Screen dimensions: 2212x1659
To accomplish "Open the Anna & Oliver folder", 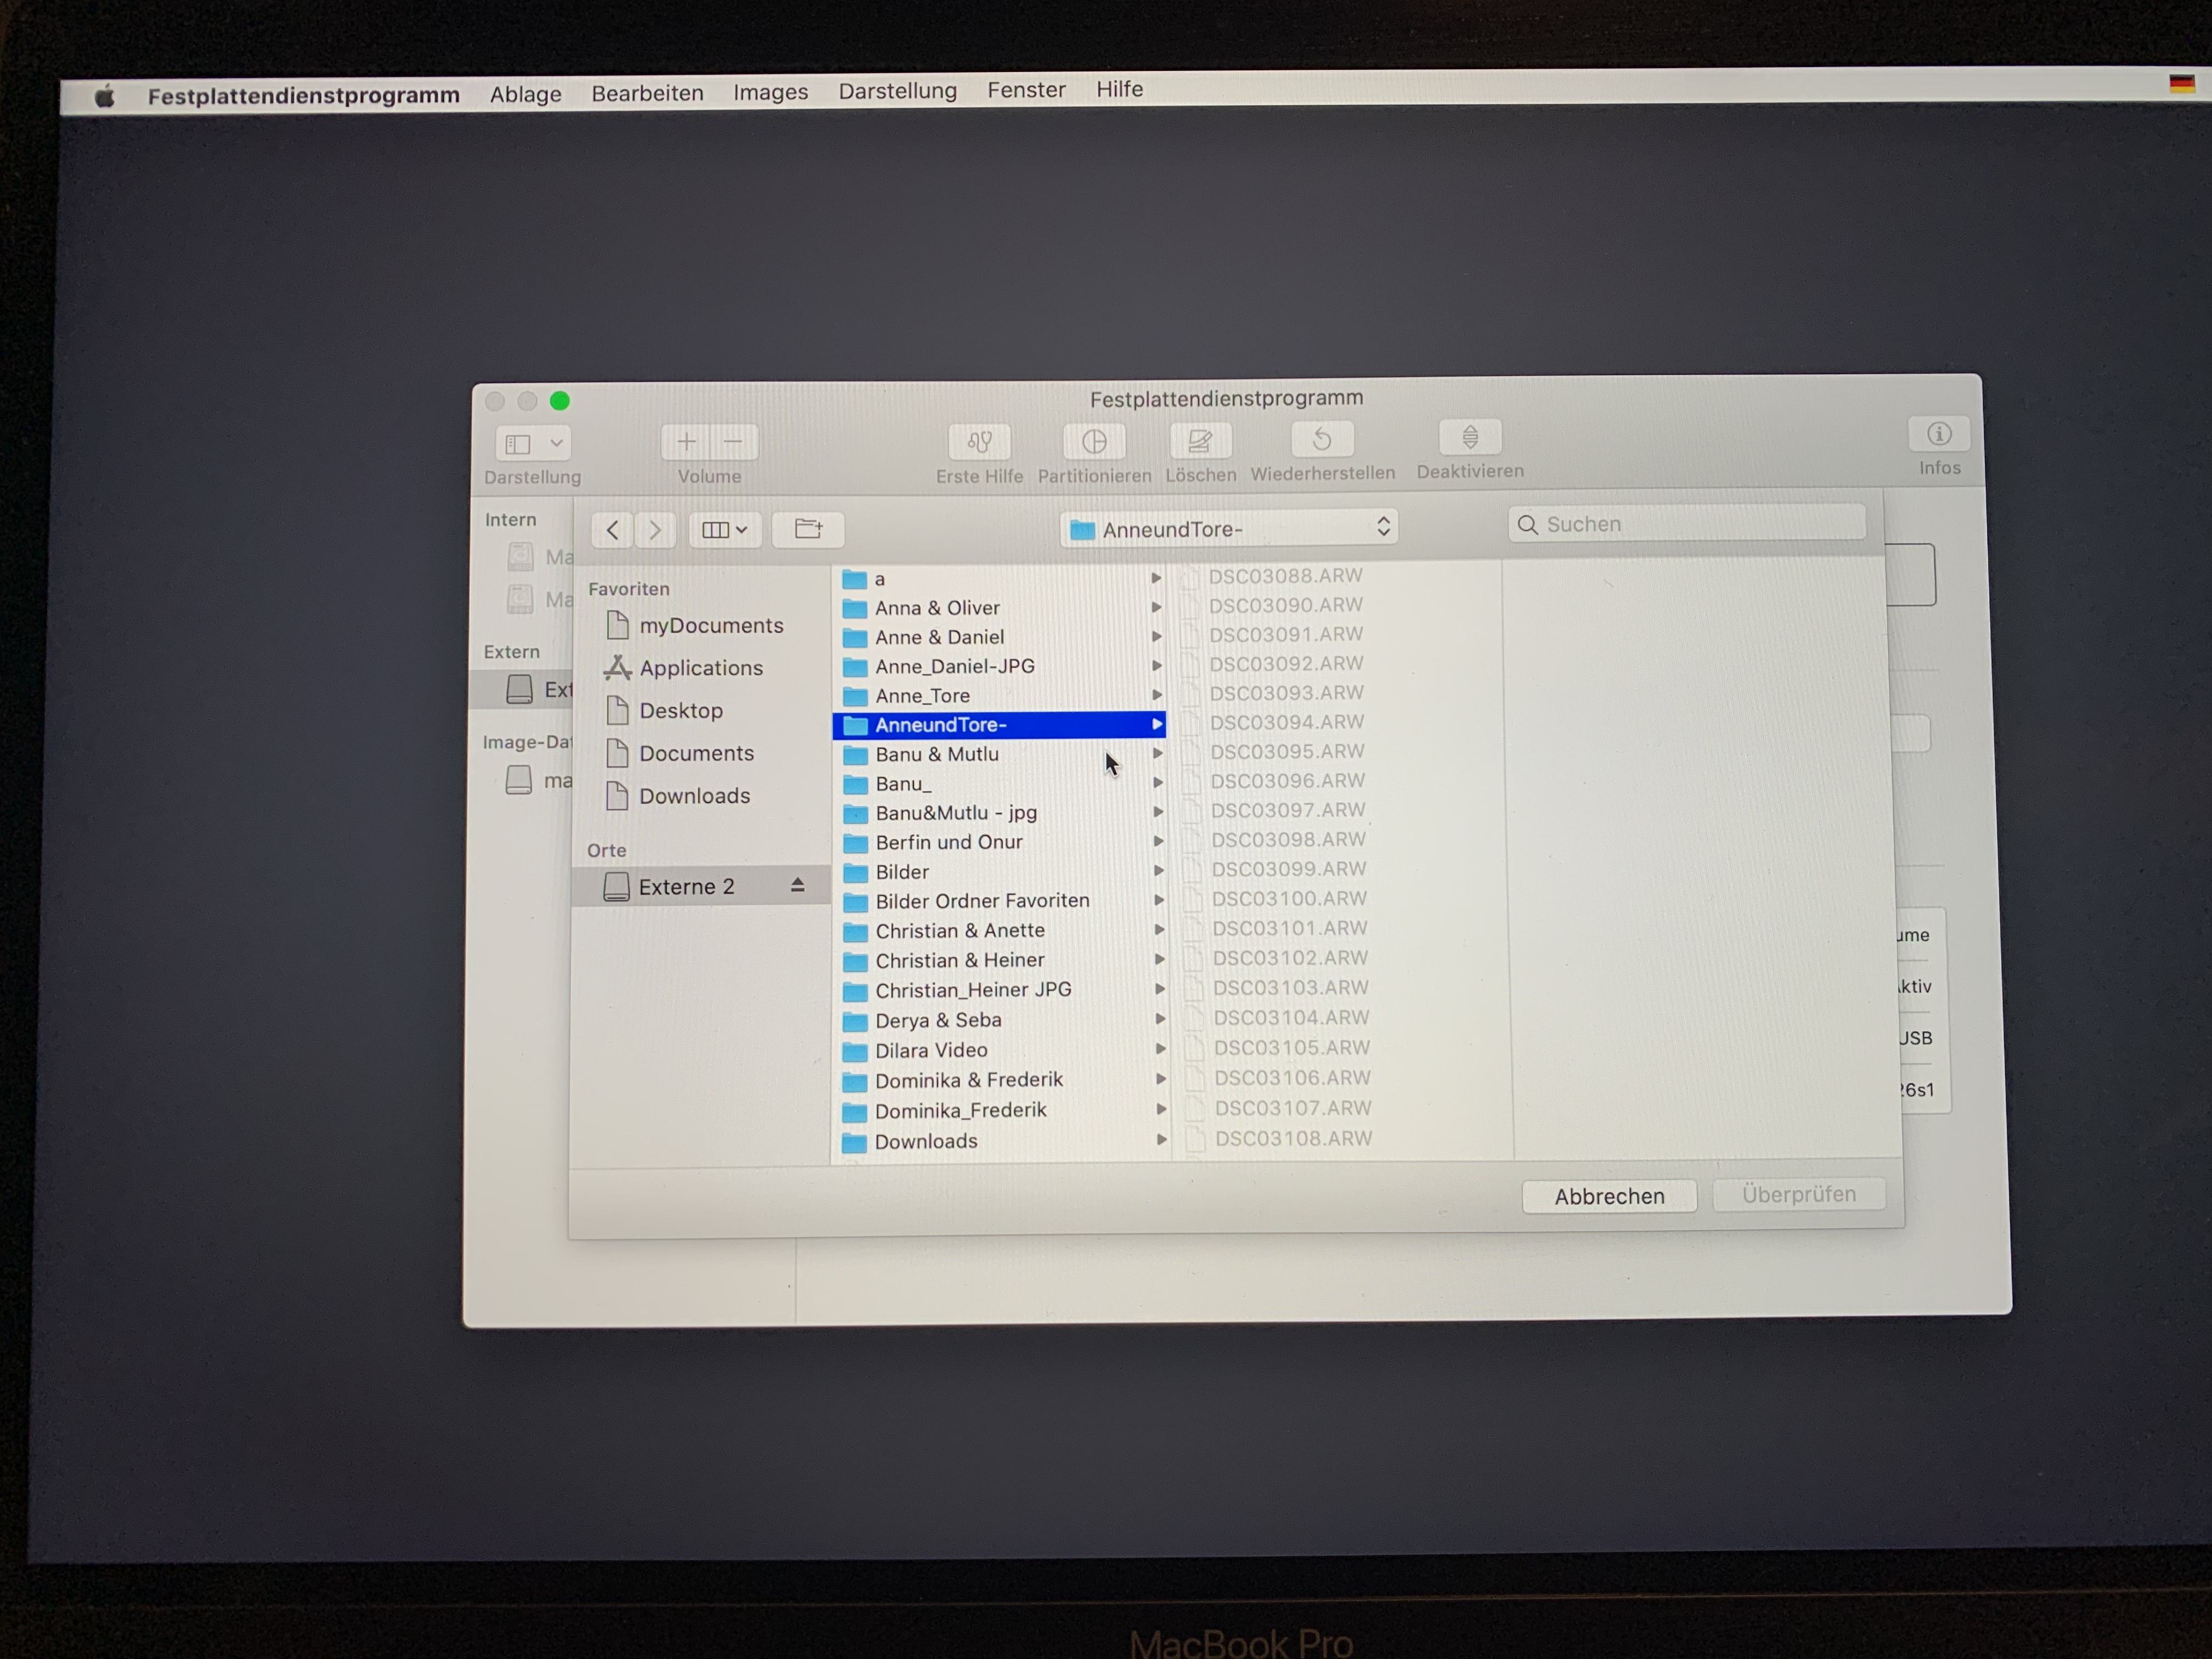I will point(999,608).
